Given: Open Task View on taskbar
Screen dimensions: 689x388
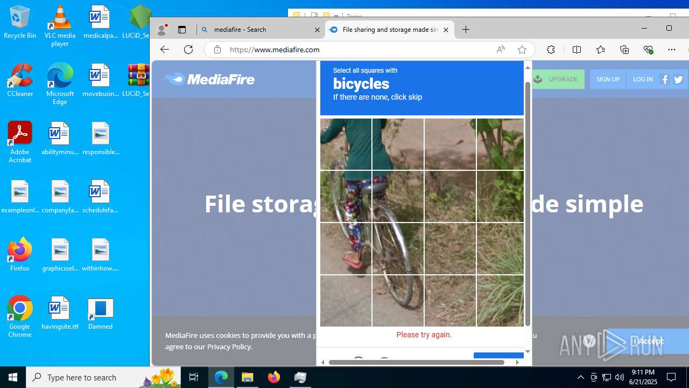Looking at the screenshot, I should tap(194, 377).
